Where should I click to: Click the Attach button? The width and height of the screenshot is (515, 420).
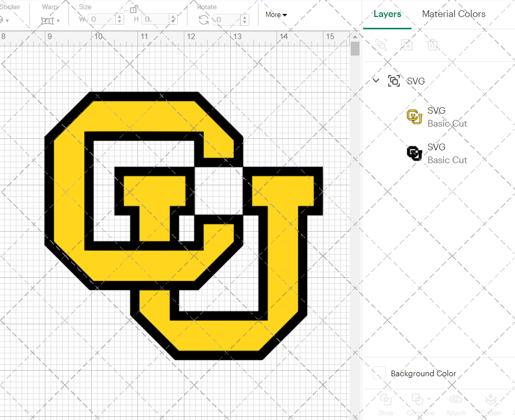pyautogui.click(x=456, y=405)
